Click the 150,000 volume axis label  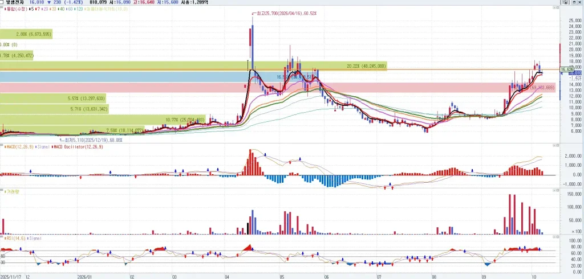tap(574, 194)
